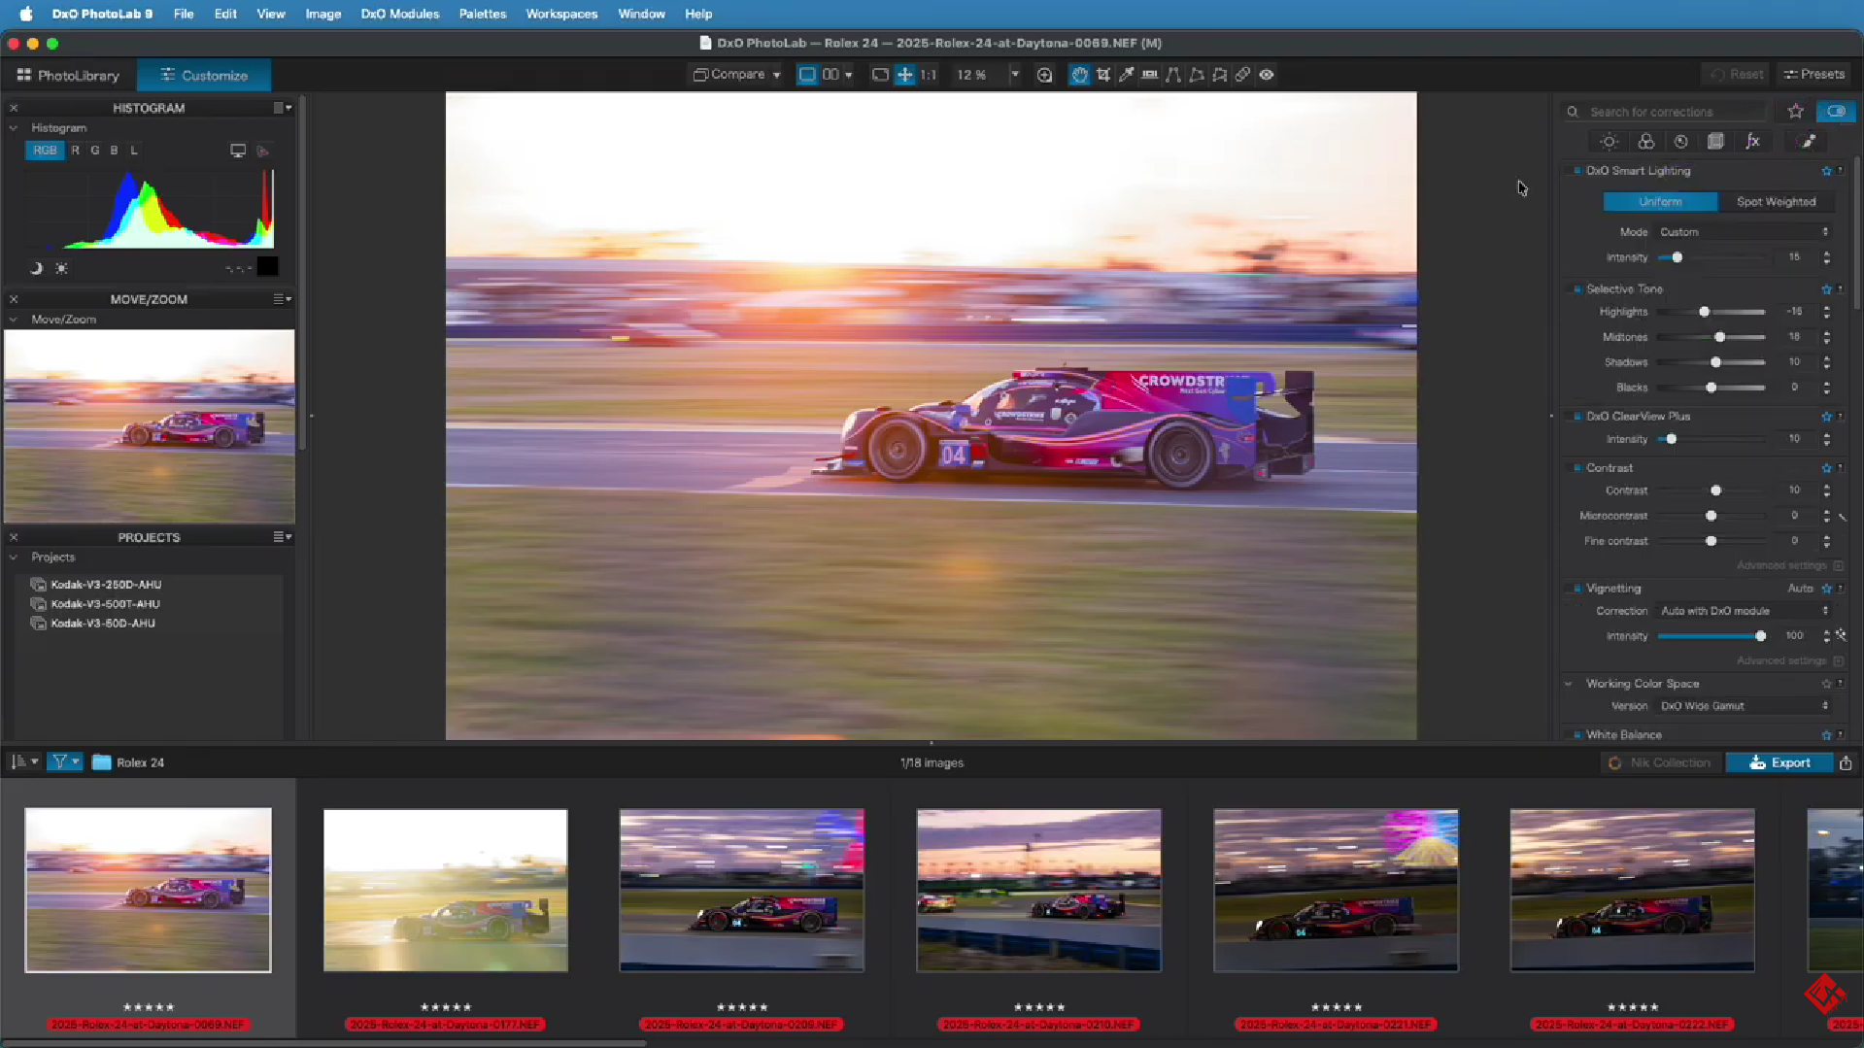Show the R histogram channel

[75, 151]
